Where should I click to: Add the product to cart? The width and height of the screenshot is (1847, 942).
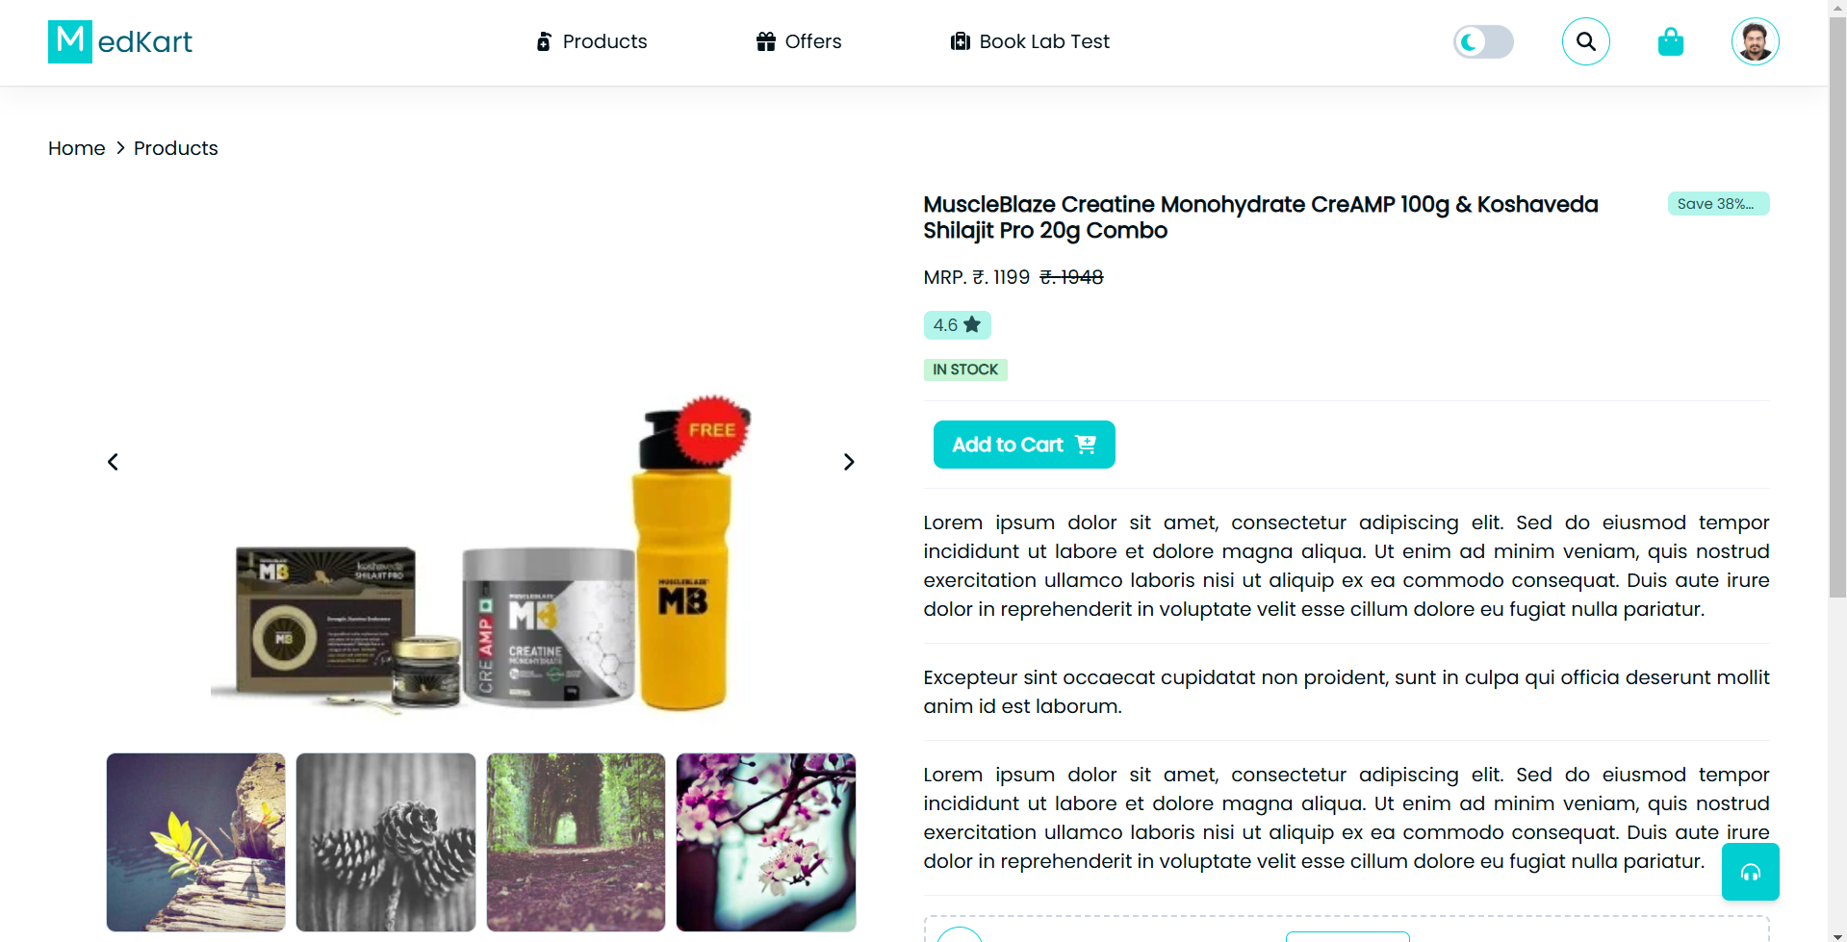pos(1024,445)
